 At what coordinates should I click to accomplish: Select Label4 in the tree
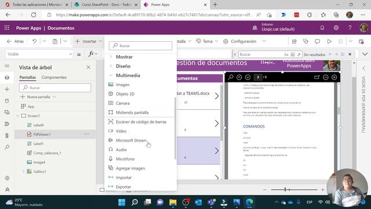38,125
